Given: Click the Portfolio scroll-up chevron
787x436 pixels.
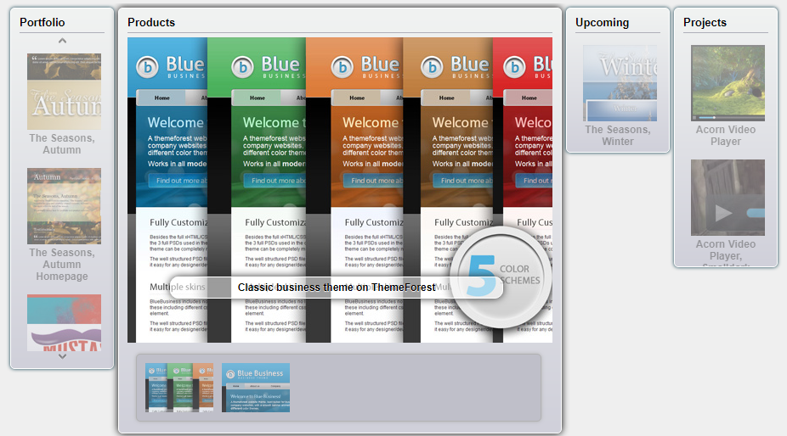Looking at the screenshot, I should click(62, 41).
